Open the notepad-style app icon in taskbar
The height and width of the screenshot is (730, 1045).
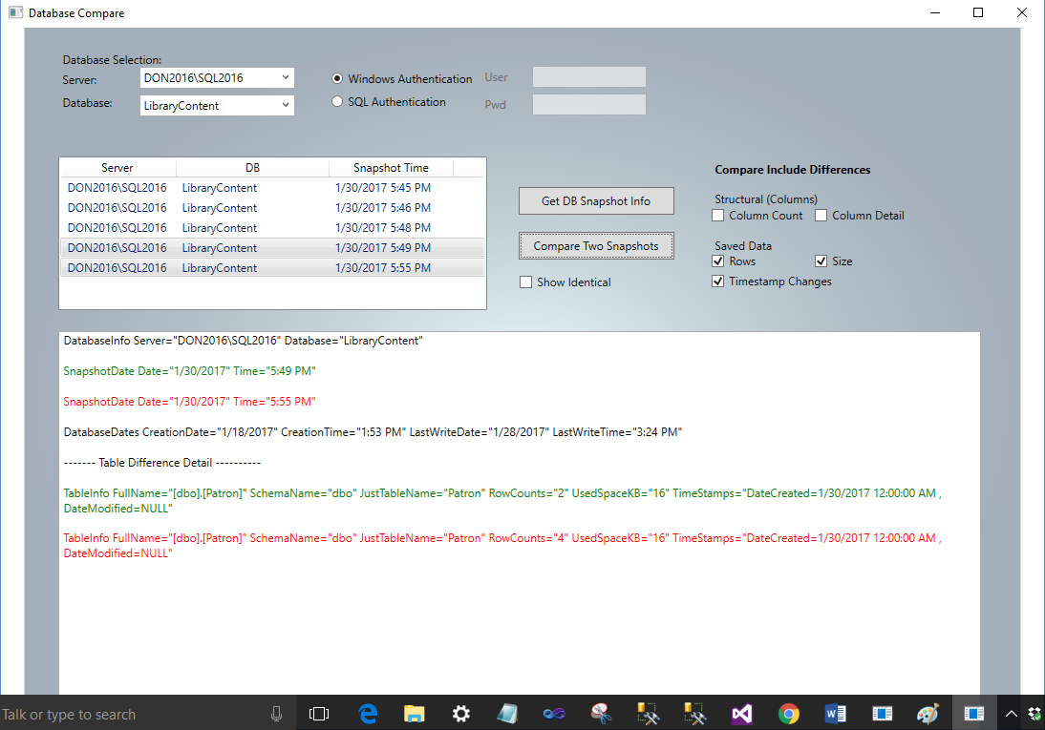[x=507, y=714]
